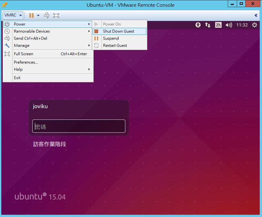
Task: Open the Removable Devices submenu
Action: (31, 31)
